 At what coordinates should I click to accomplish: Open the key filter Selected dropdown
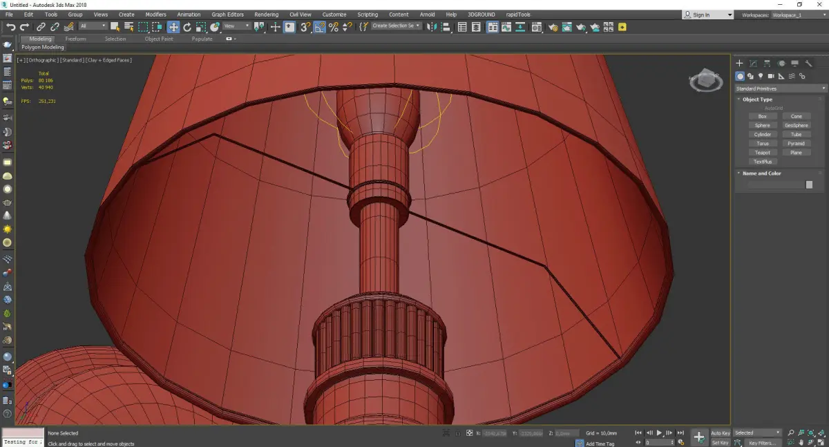[757, 433]
